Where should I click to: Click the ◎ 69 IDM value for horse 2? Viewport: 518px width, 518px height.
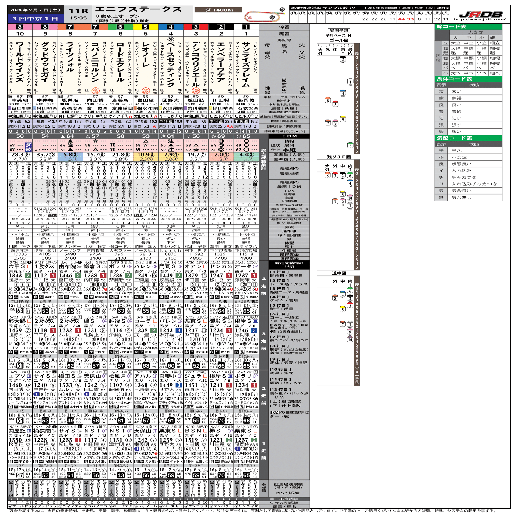point(221,136)
